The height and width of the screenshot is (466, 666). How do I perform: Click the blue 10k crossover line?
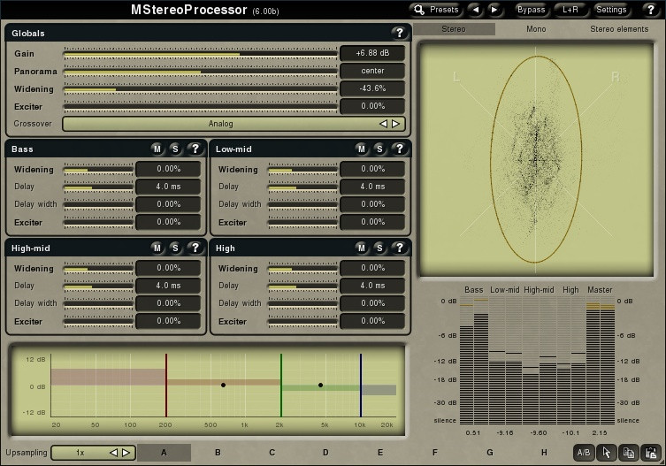pyautogui.click(x=361, y=385)
